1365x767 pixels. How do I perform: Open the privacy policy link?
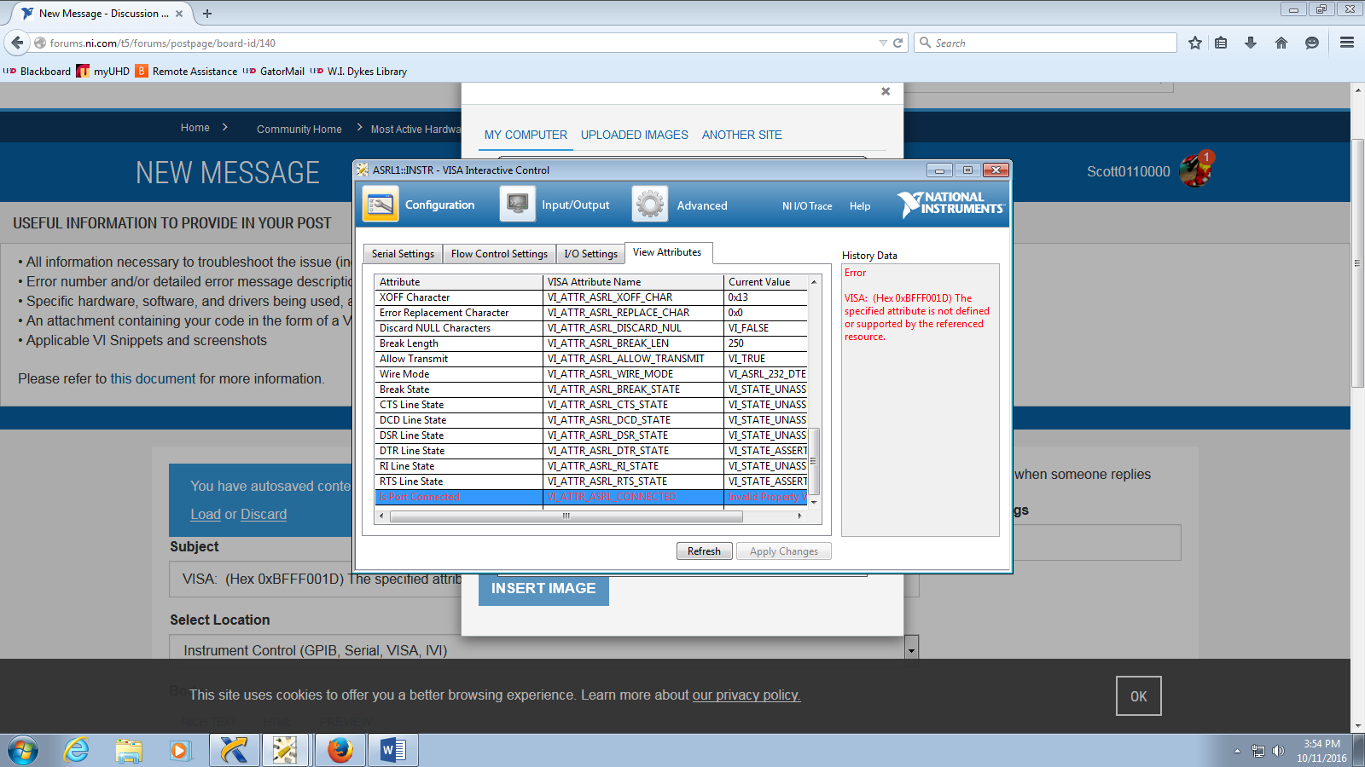click(x=746, y=695)
